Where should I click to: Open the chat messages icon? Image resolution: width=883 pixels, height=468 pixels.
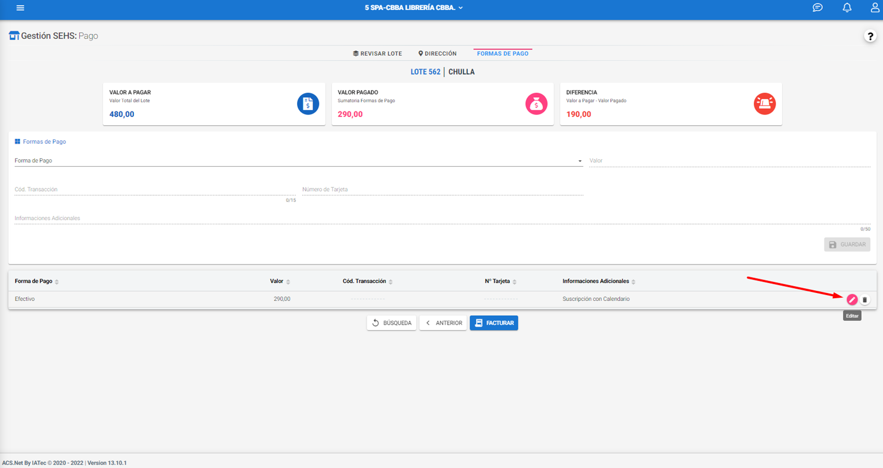click(x=818, y=8)
